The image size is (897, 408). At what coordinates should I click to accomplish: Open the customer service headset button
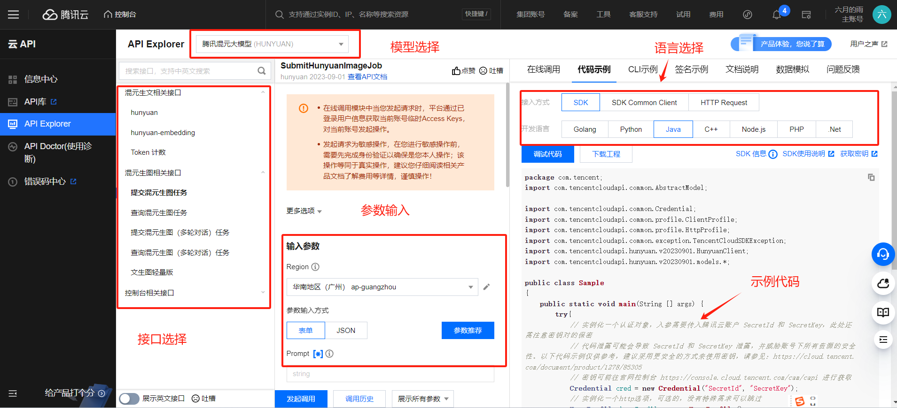click(x=883, y=254)
